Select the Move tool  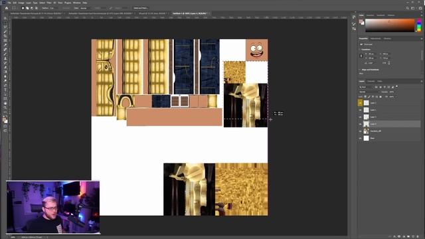(x=5, y=19)
